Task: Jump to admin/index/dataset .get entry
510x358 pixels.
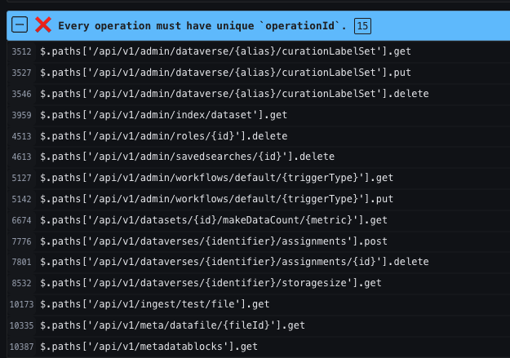Action: [163, 115]
